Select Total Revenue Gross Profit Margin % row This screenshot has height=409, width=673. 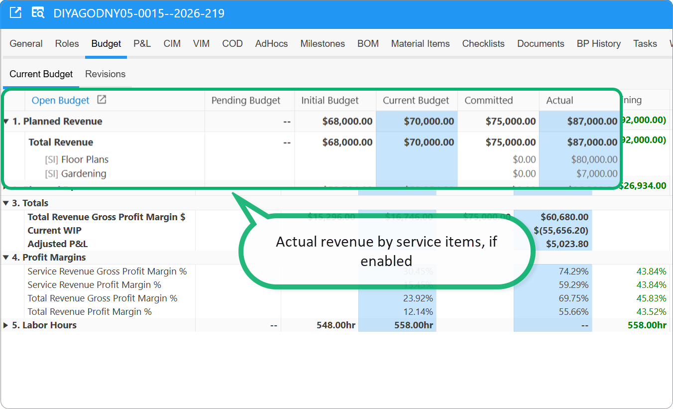(103, 298)
